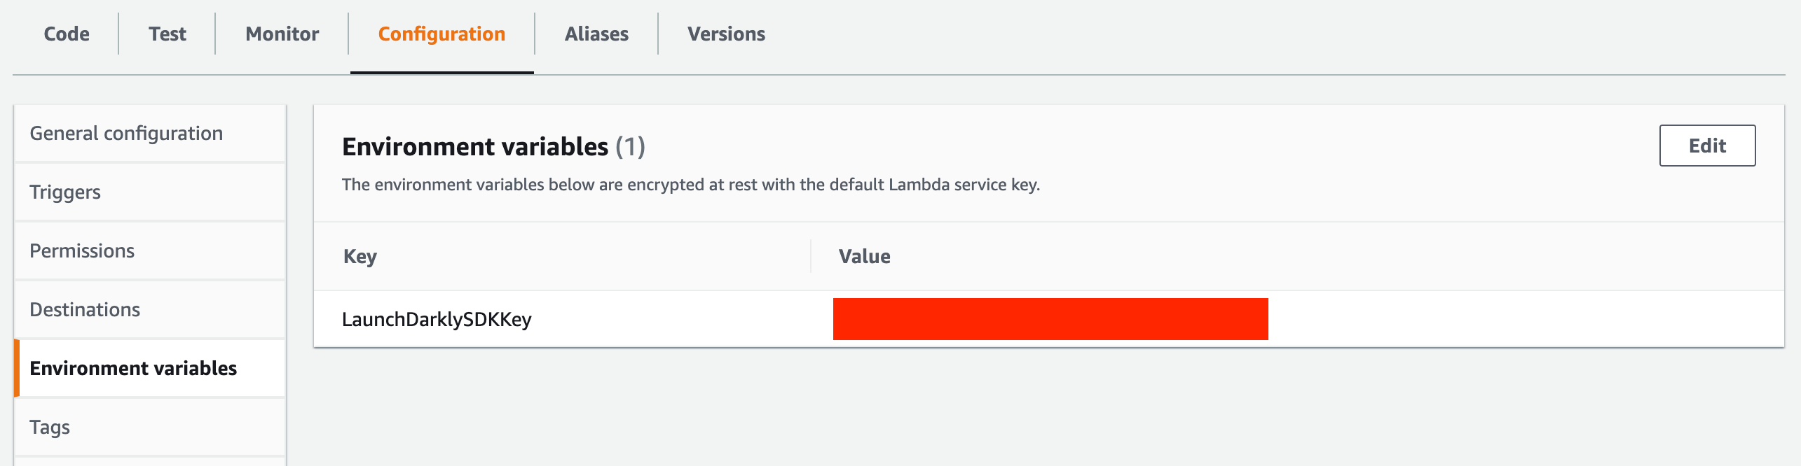The height and width of the screenshot is (466, 1801).
Task: Open the Permissions section
Action: (82, 250)
